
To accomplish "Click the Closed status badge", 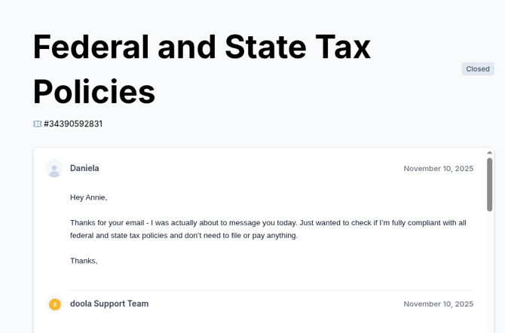I will pyautogui.click(x=478, y=69).
